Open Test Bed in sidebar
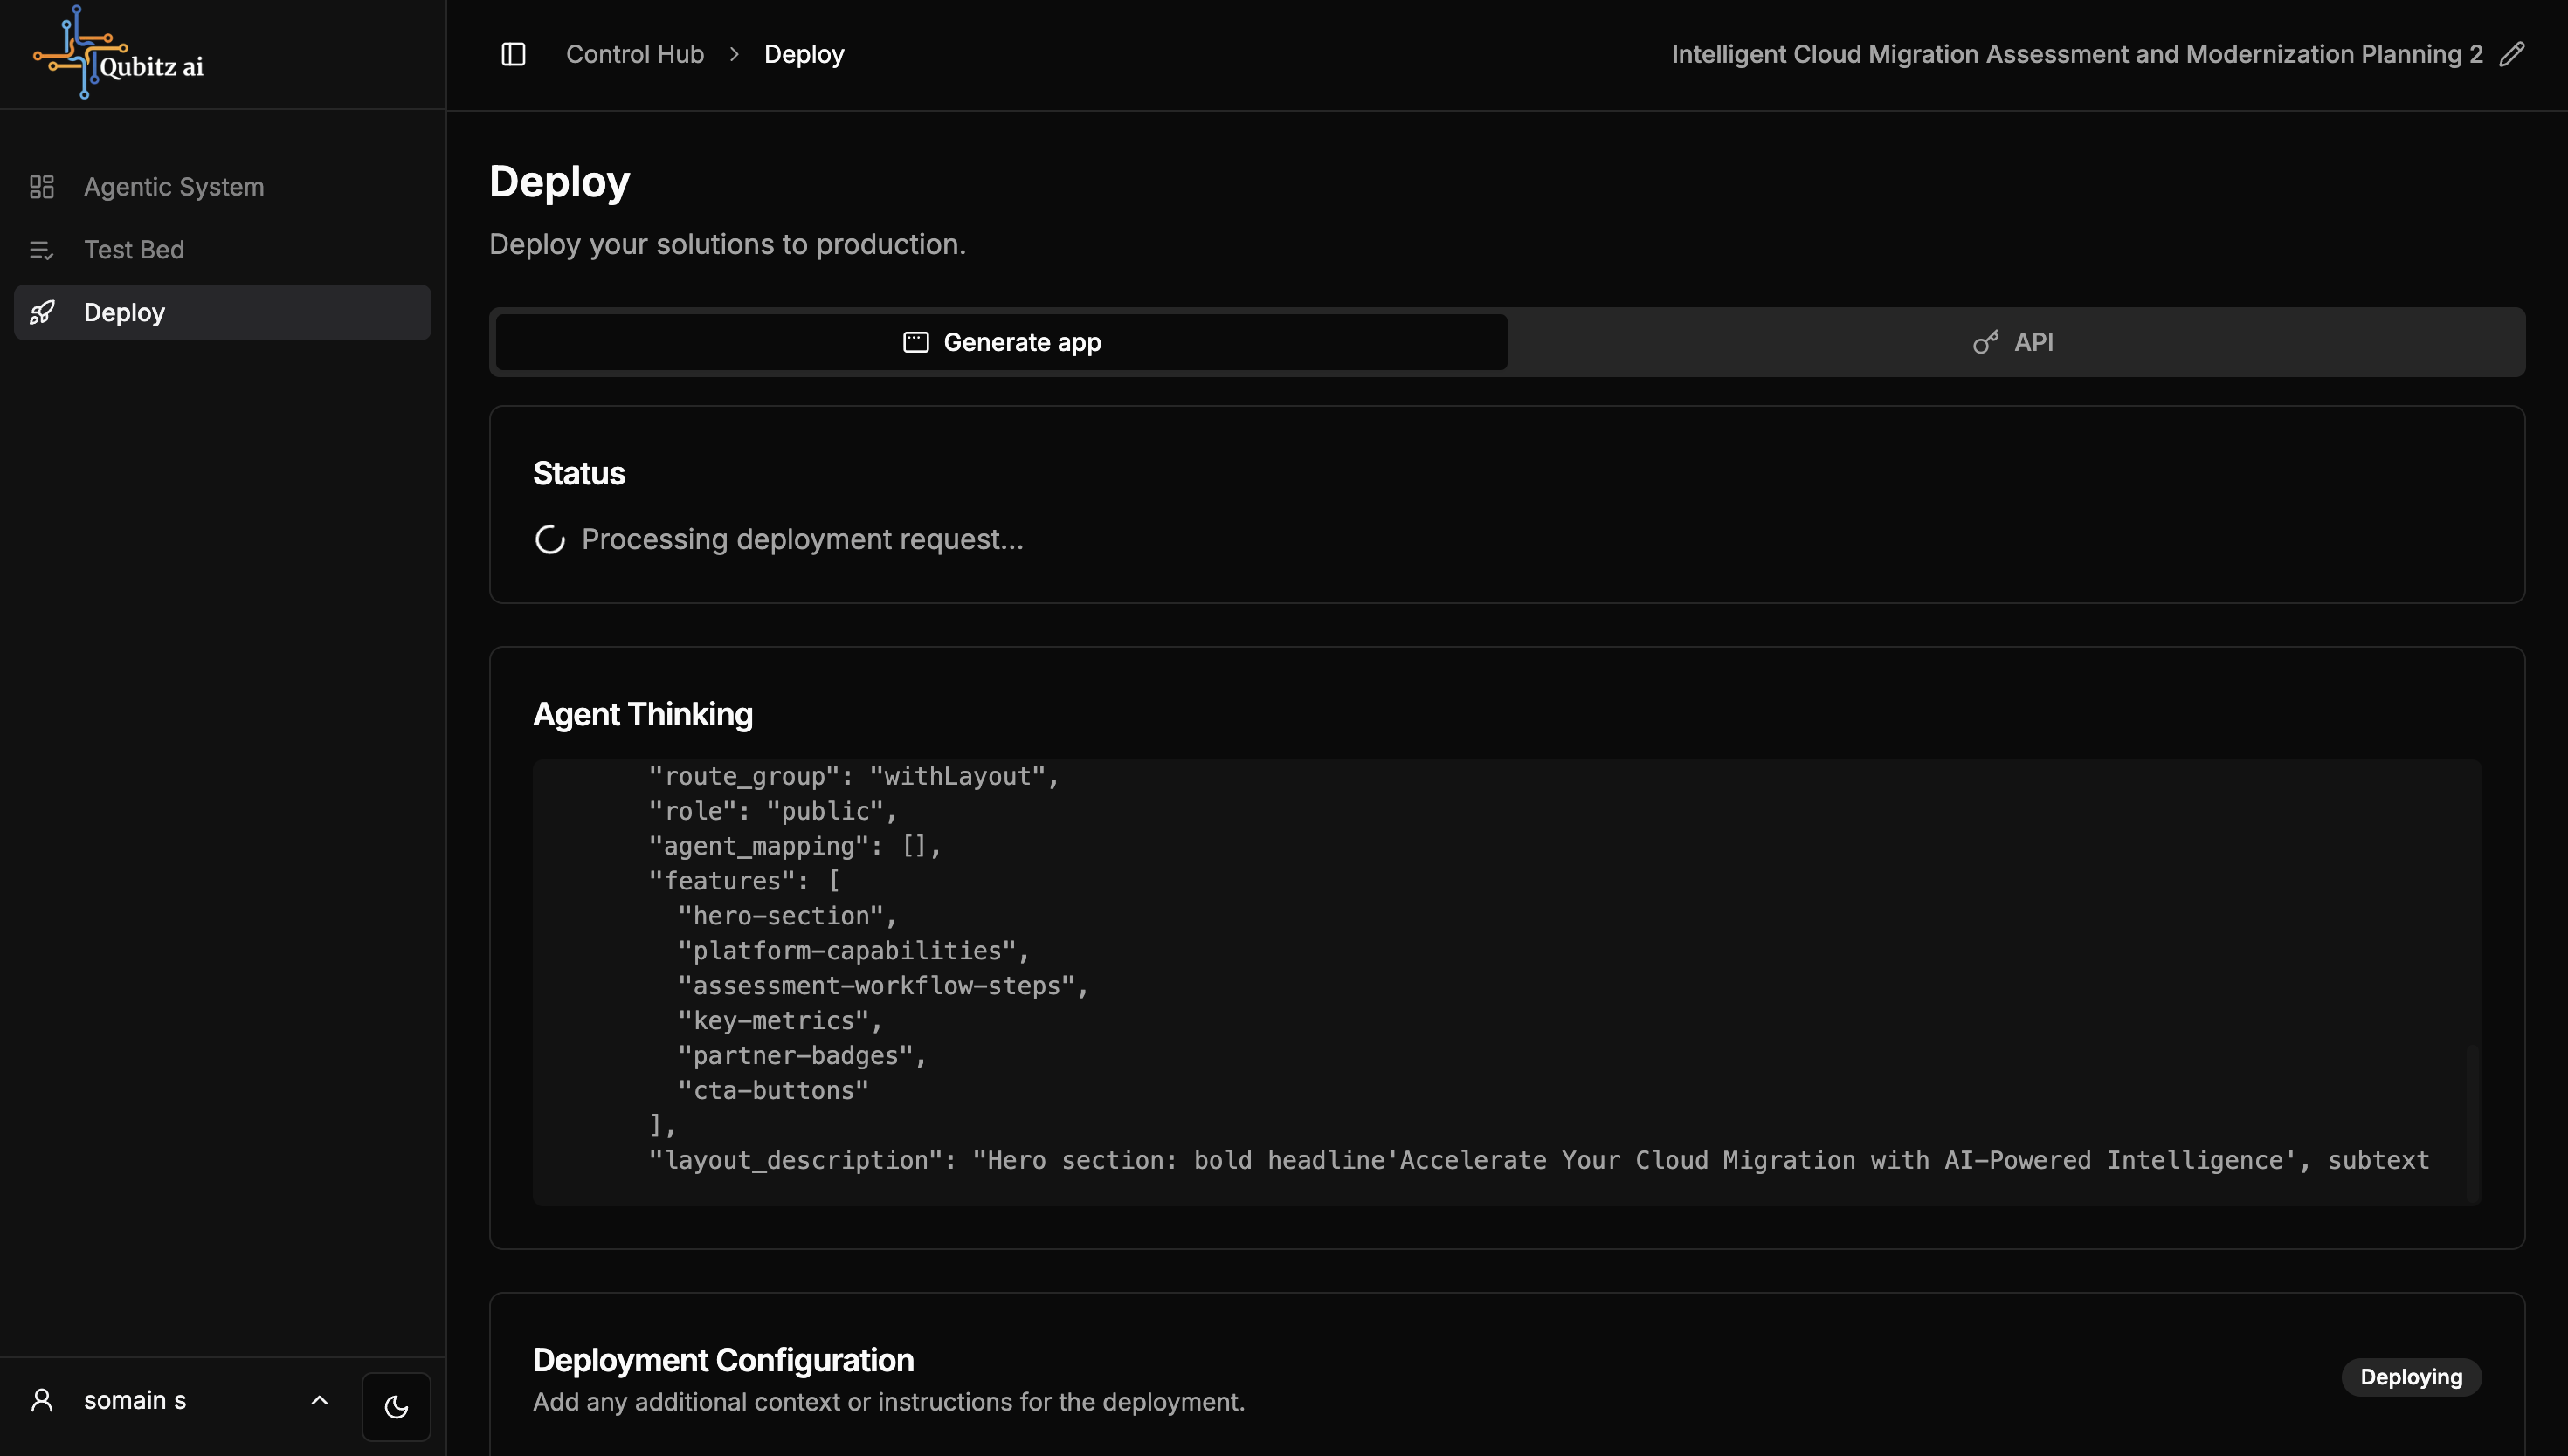The image size is (2568, 1456). tap(134, 250)
